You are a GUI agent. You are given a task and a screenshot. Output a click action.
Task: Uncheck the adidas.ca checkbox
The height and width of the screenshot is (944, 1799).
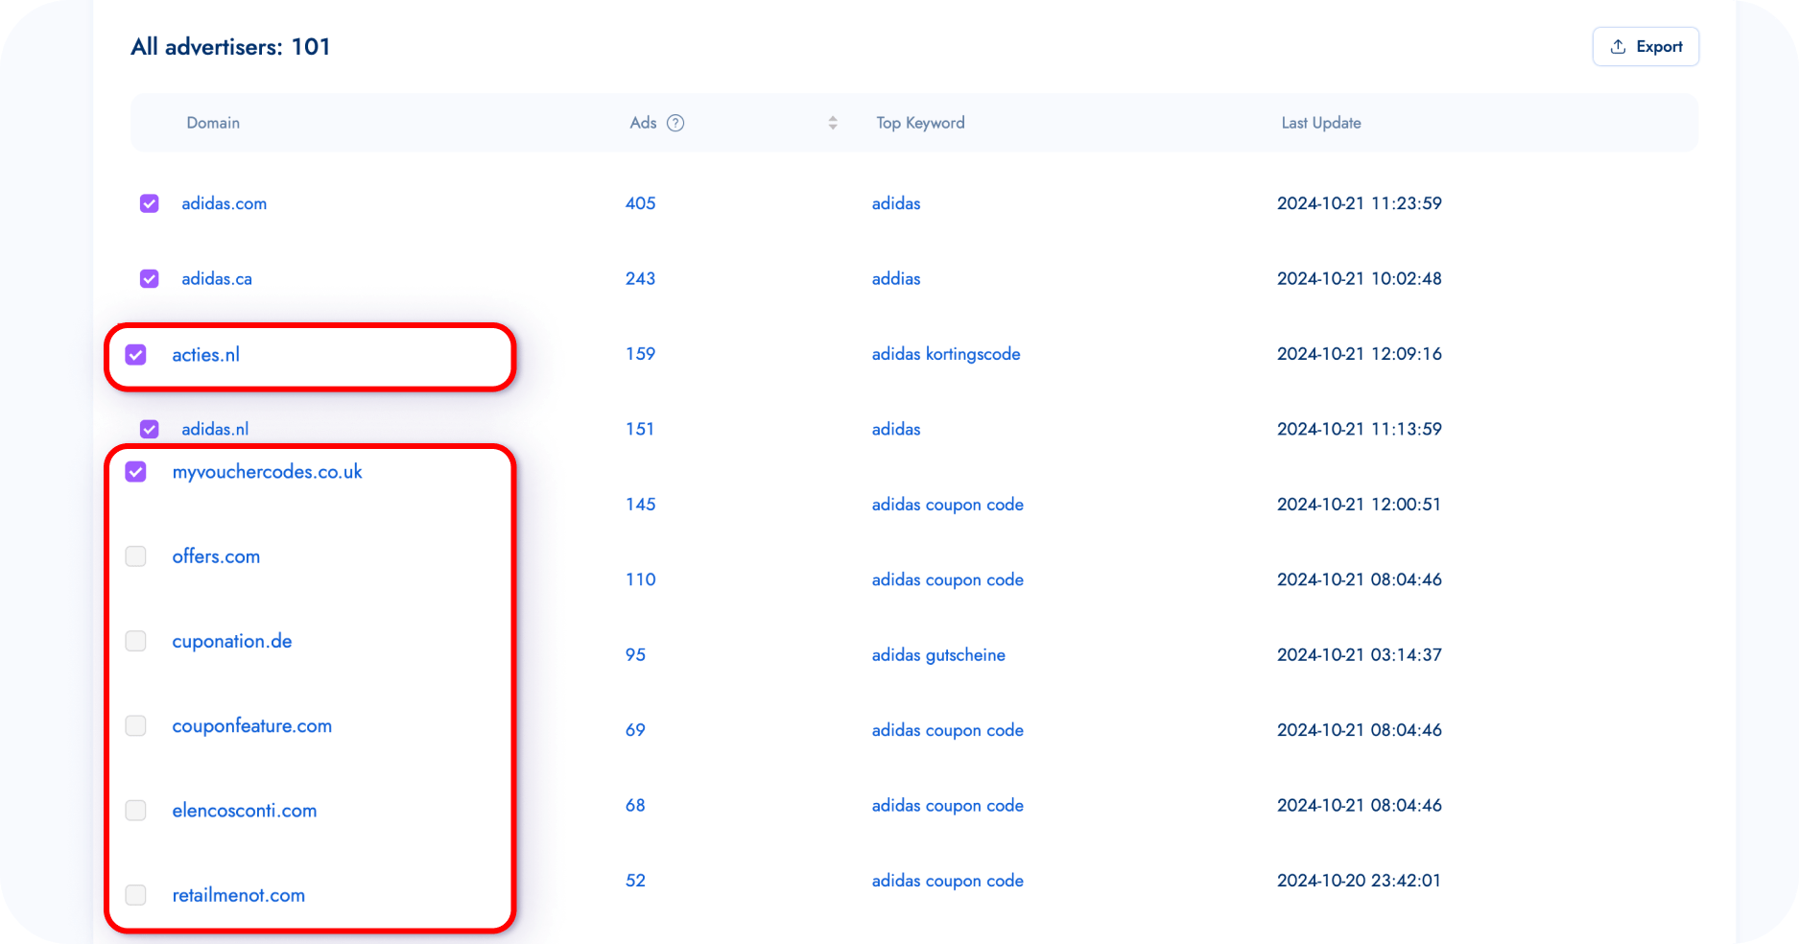[150, 278]
